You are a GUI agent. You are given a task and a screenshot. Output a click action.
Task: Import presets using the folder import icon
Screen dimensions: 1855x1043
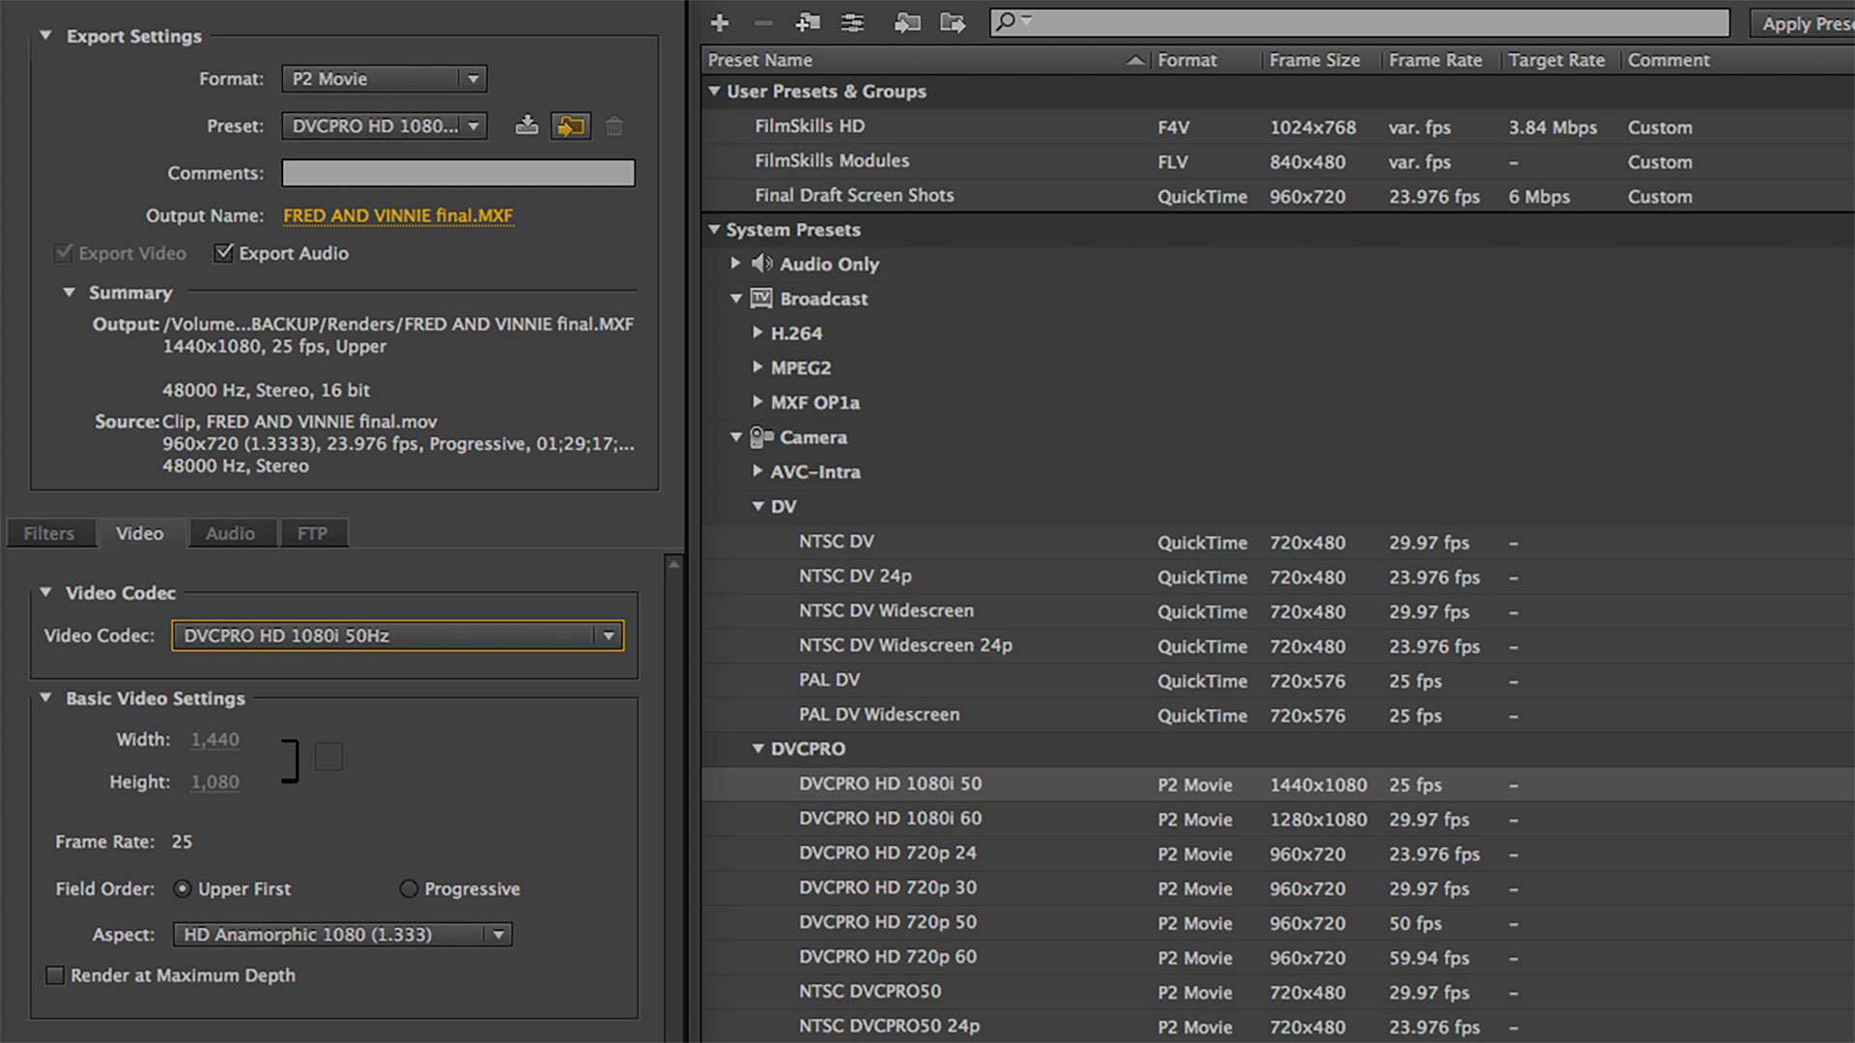tap(906, 22)
